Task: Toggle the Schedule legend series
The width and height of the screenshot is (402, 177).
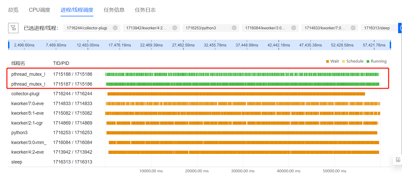Action: tap(353, 61)
